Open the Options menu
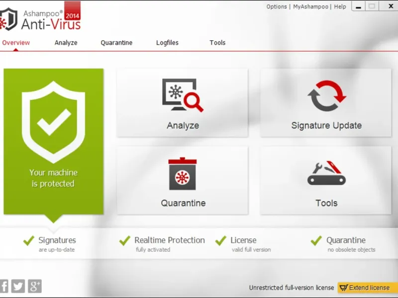Image resolution: width=398 pixels, height=298 pixels. click(277, 6)
